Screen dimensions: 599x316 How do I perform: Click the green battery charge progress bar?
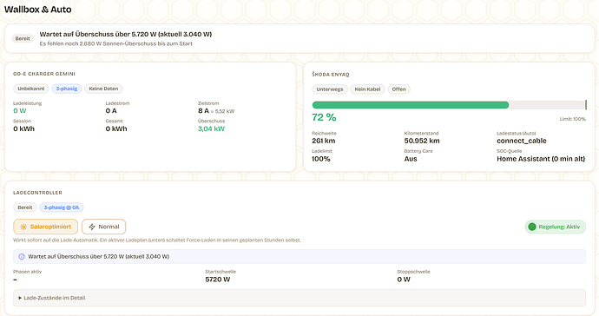(411, 105)
